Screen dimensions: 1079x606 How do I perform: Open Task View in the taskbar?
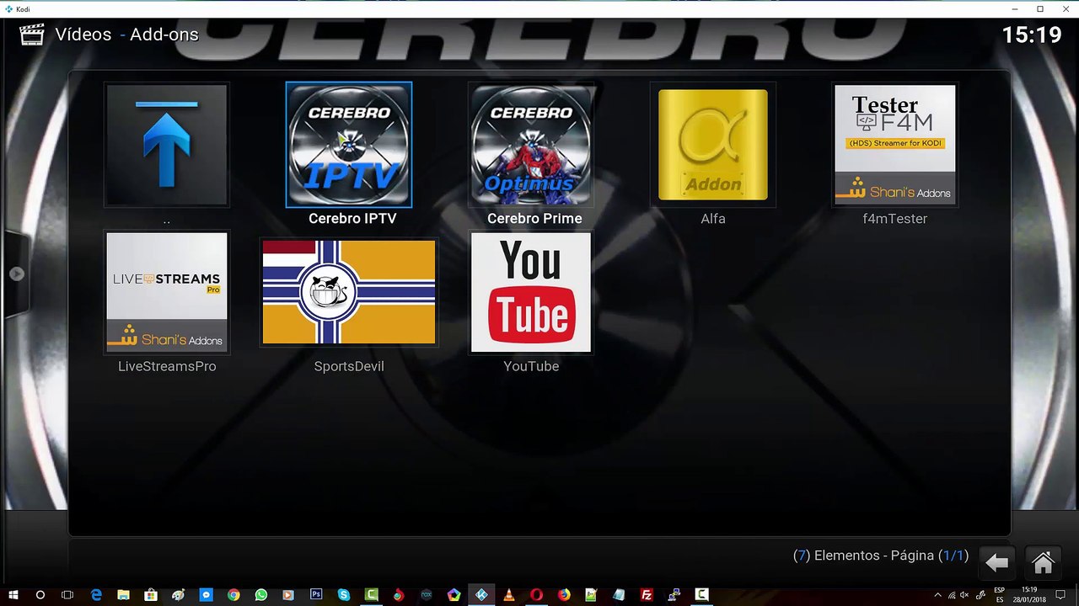coord(67,595)
